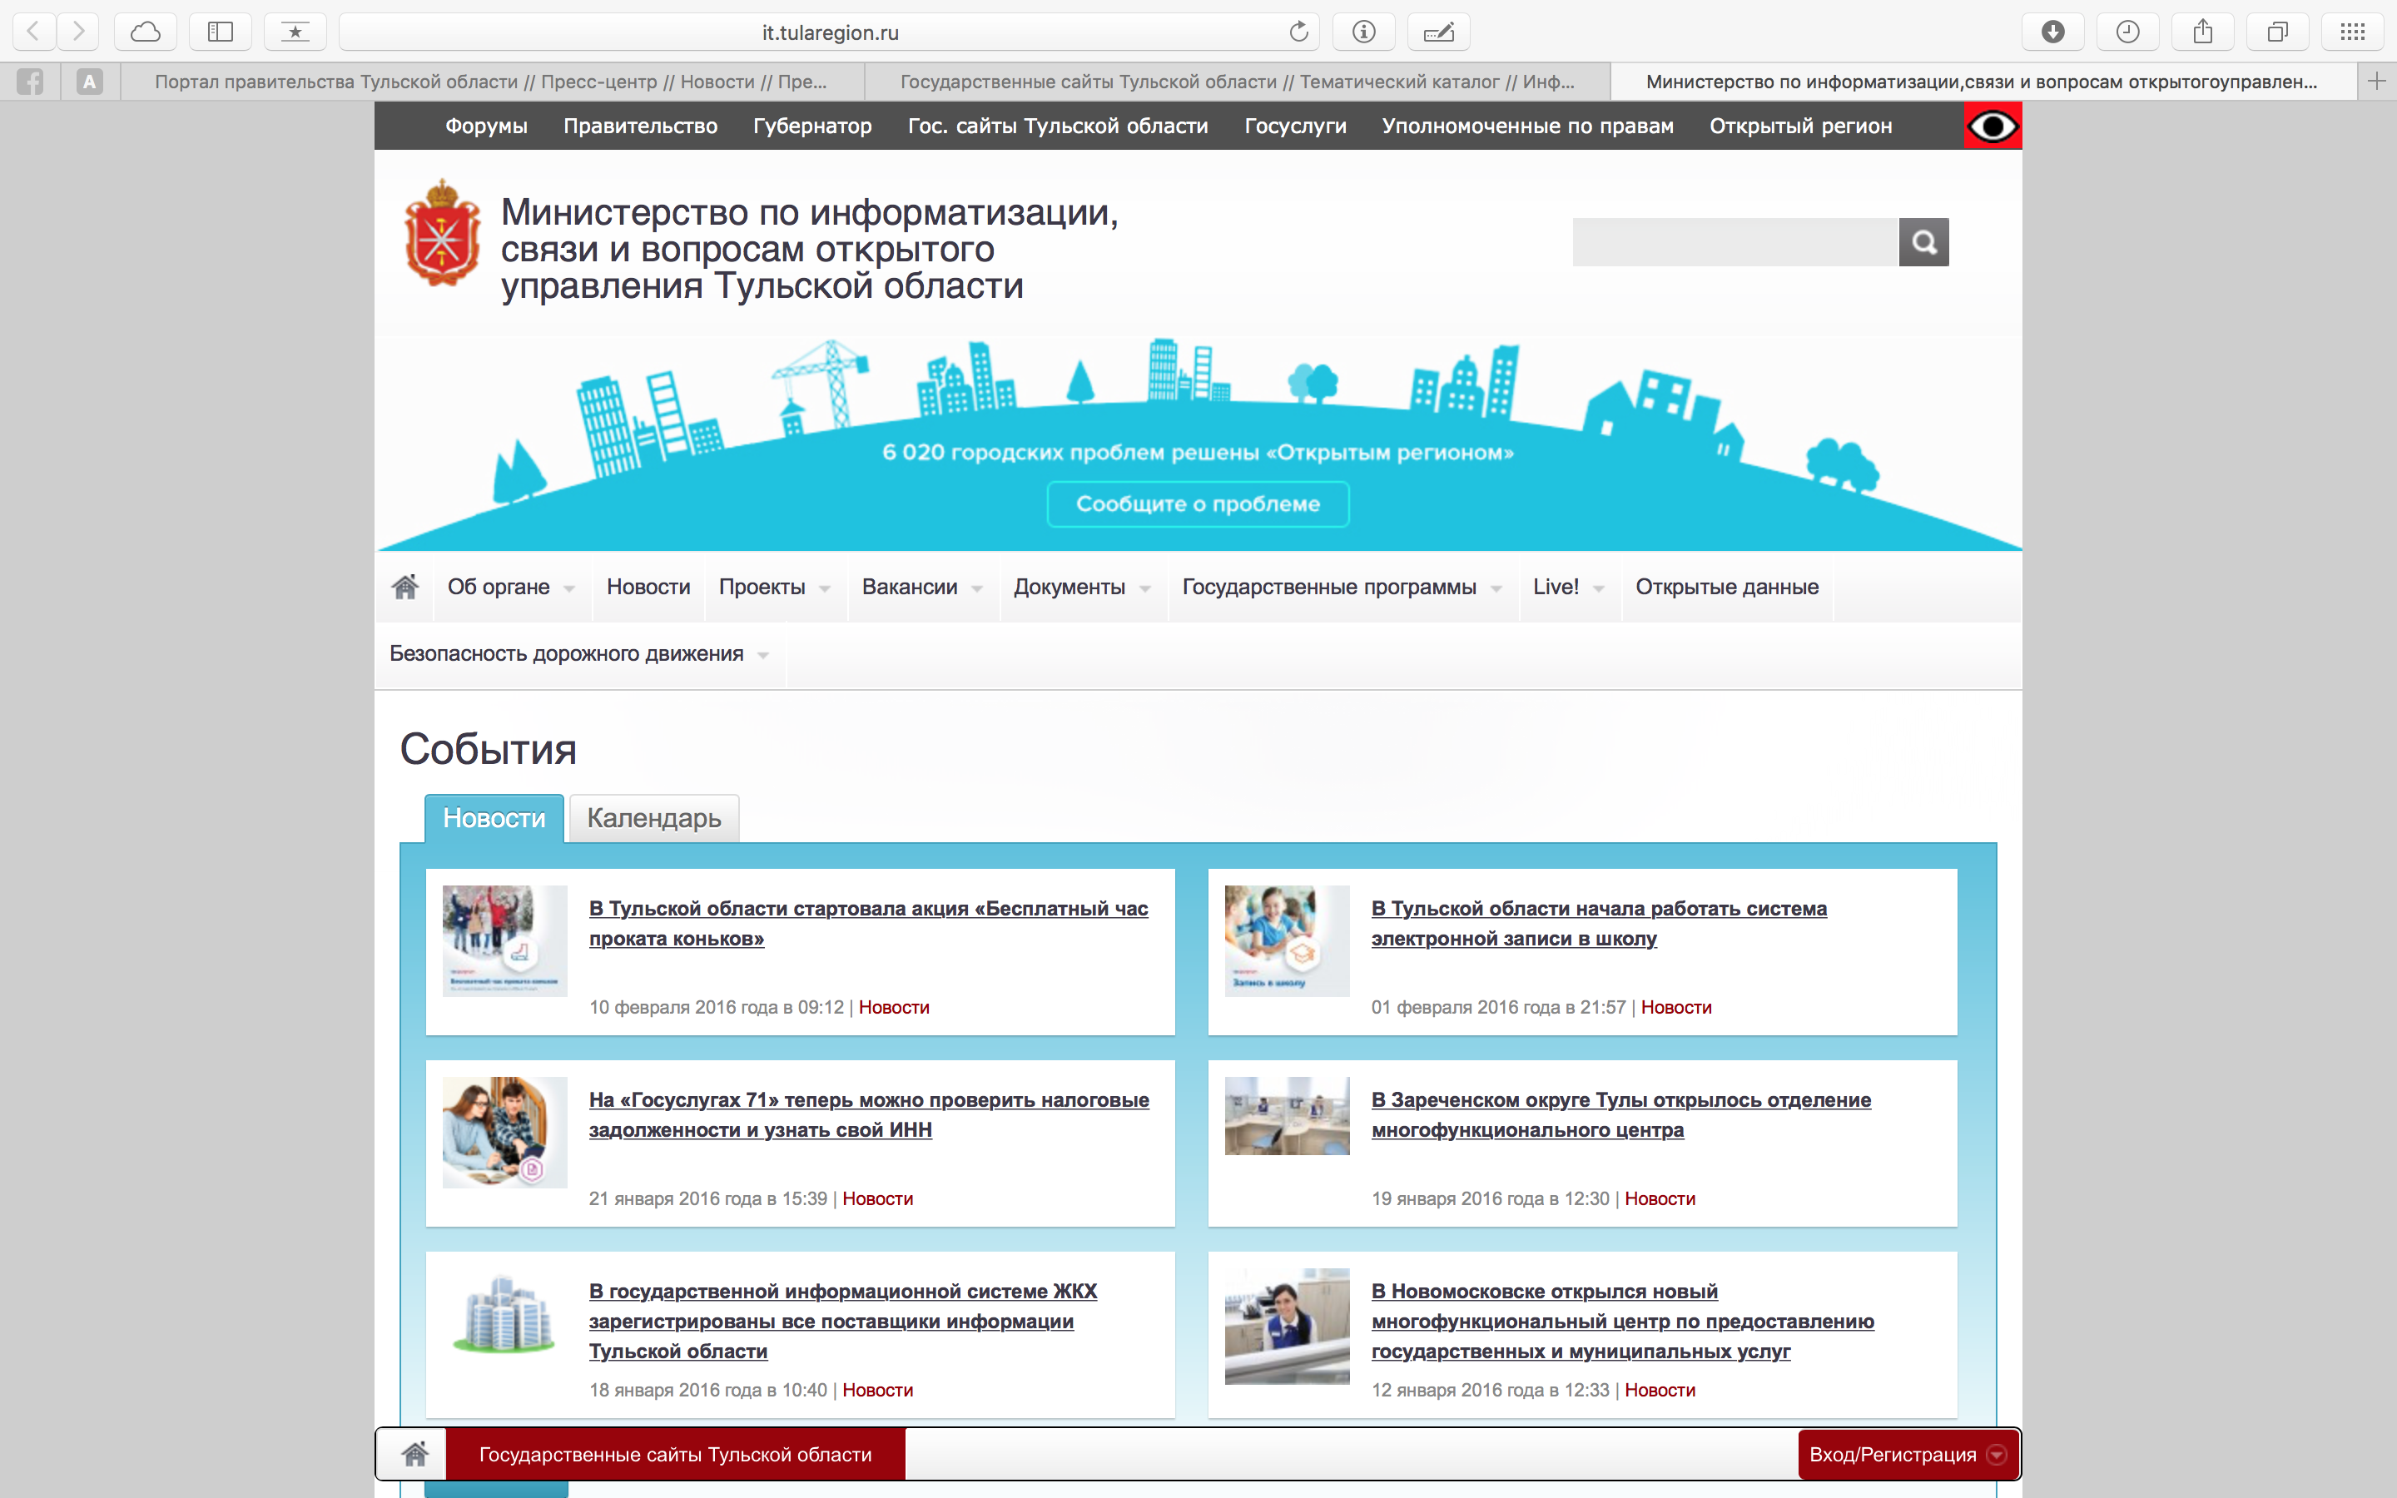Open Top Sites star icon
The image size is (2397, 1498).
295,32
